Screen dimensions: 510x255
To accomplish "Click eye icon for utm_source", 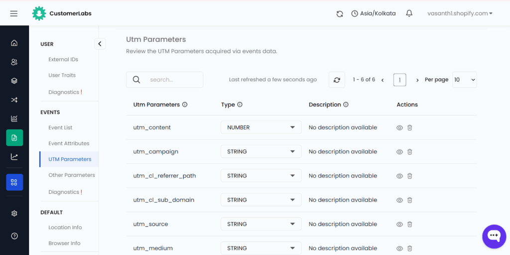I will [400, 224].
